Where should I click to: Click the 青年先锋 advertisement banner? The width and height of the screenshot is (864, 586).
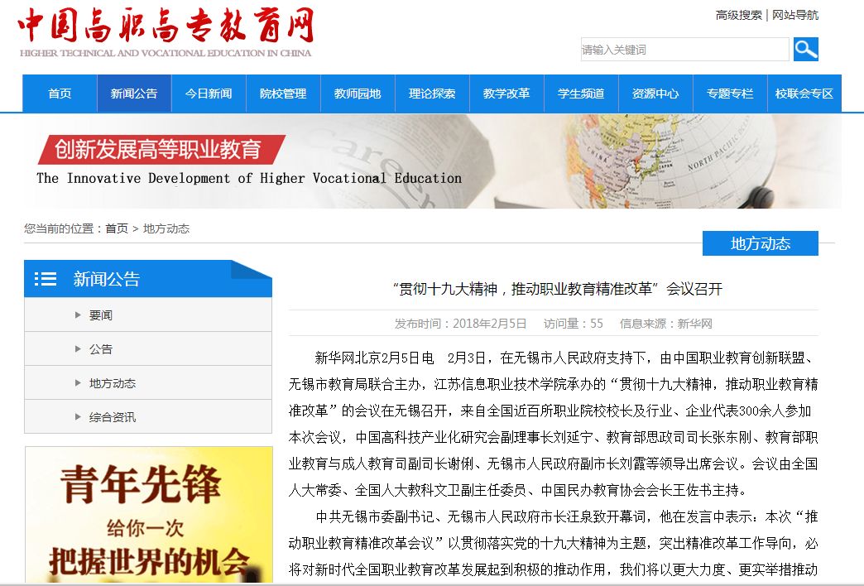coord(149,515)
